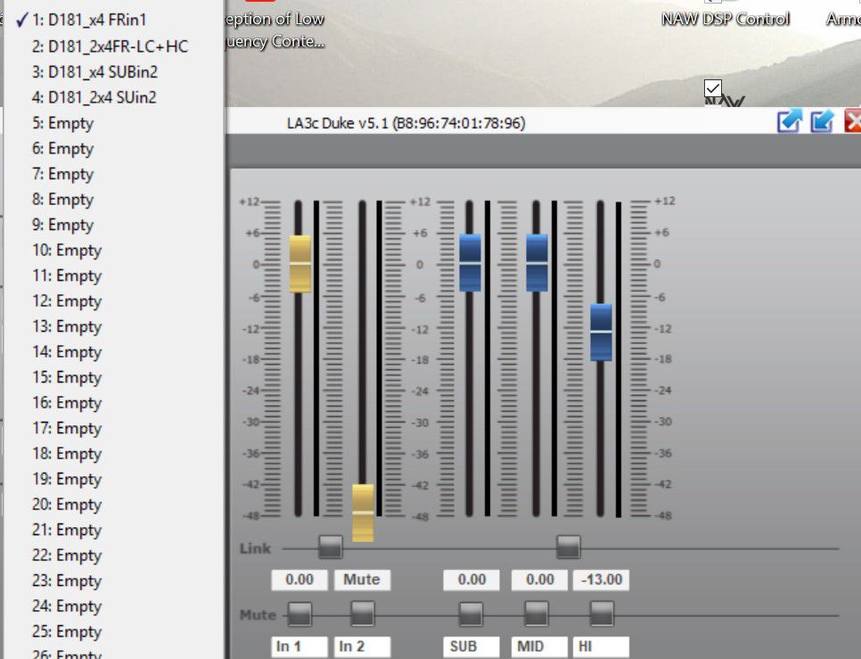Viewport: 861px width, 659px height.
Task: Click the second blue pop-out arrow icon
Action: (x=822, y=120)
